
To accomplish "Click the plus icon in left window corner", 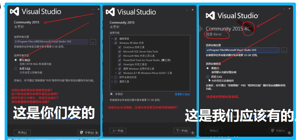I will point(97,133).
